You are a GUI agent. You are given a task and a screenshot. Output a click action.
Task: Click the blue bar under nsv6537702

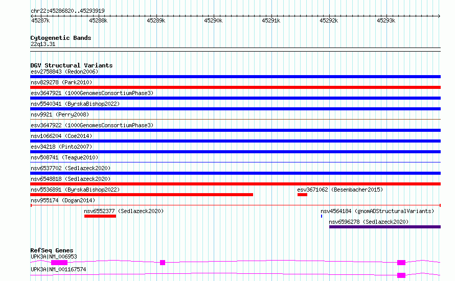[235, 173]
